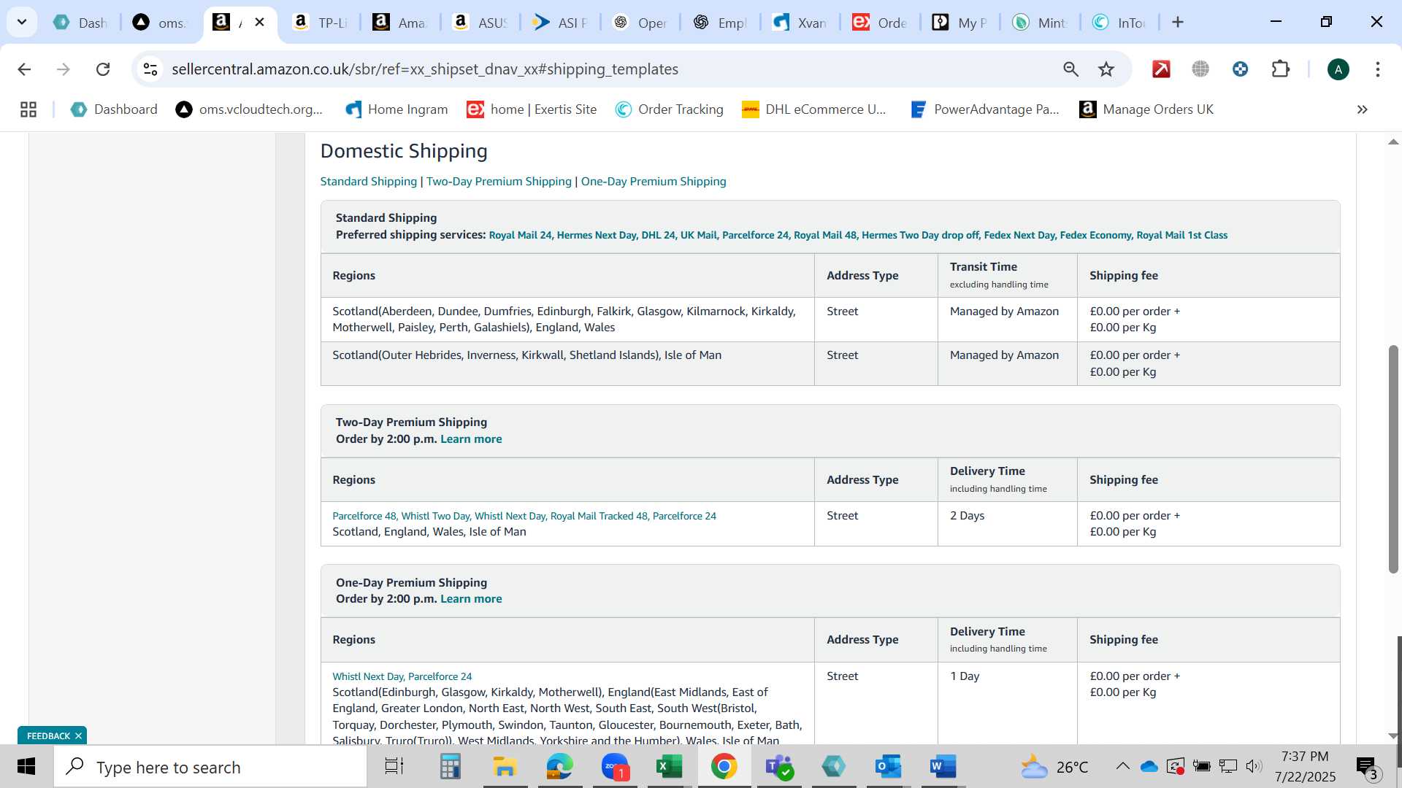Click the page vertical scrollbar thumb

point(1393,458)
